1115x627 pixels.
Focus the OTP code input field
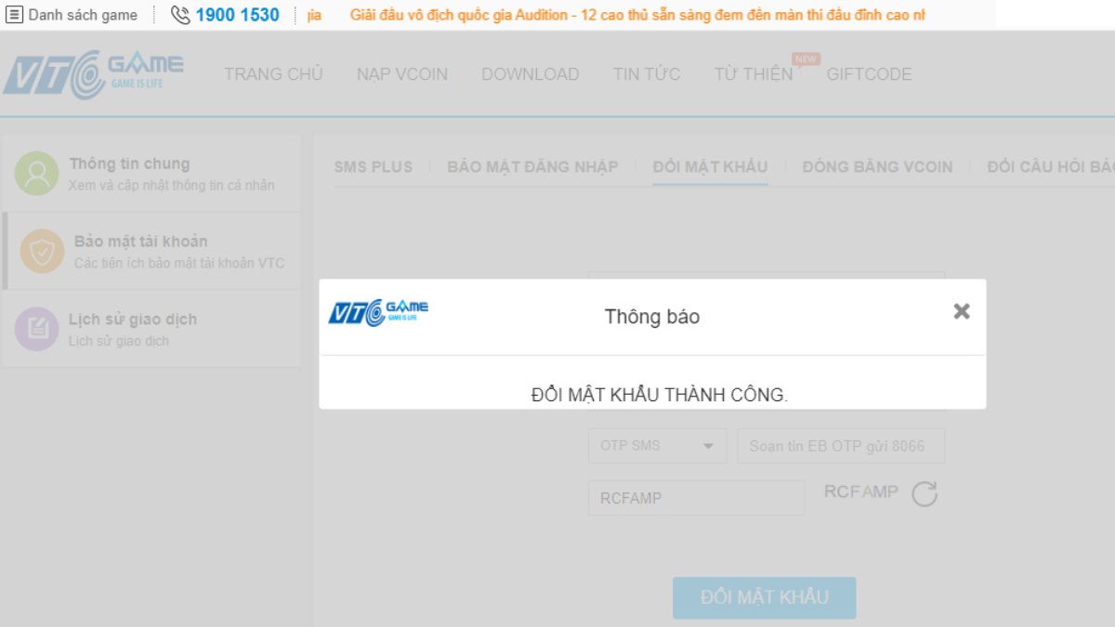coord(841,446)
